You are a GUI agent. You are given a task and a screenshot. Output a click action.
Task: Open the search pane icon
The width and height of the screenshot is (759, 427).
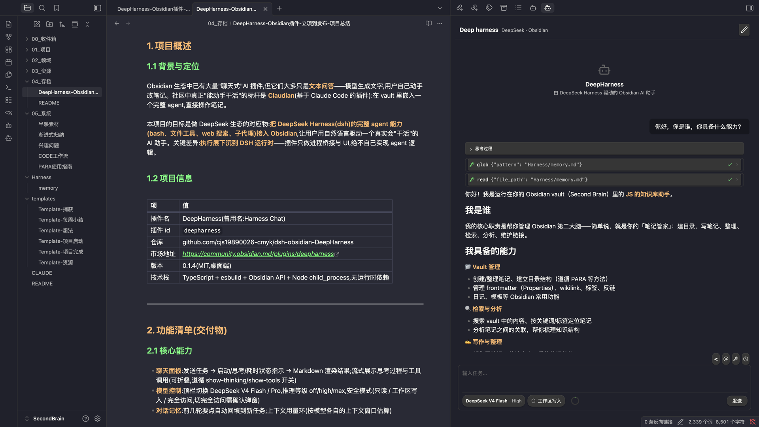(x=42, y=8)
